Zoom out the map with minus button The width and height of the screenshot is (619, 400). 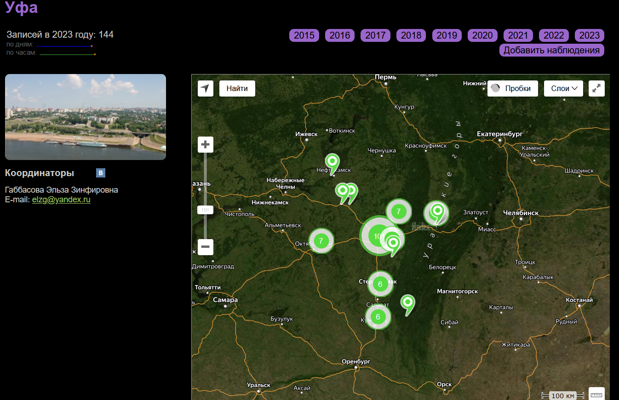[206, 247]
